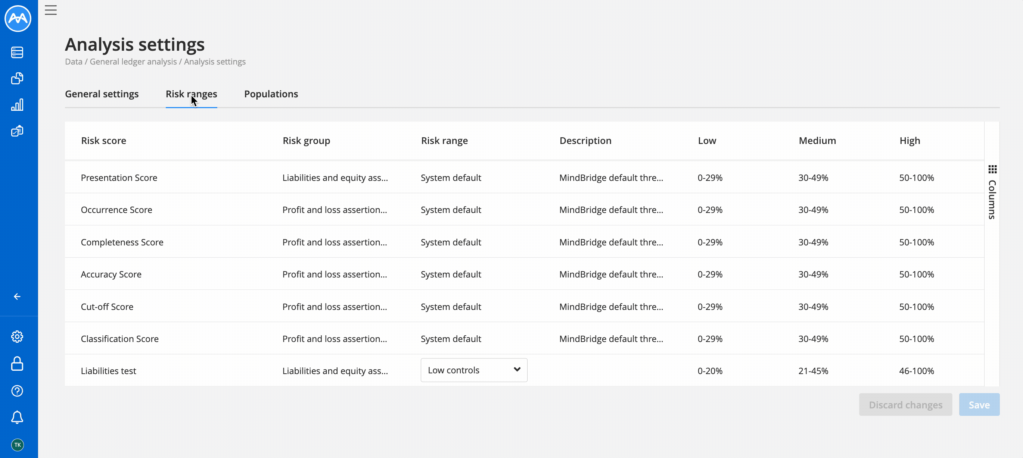
Task: Click the MindBridge logo icon
Action: click(18, 18)
